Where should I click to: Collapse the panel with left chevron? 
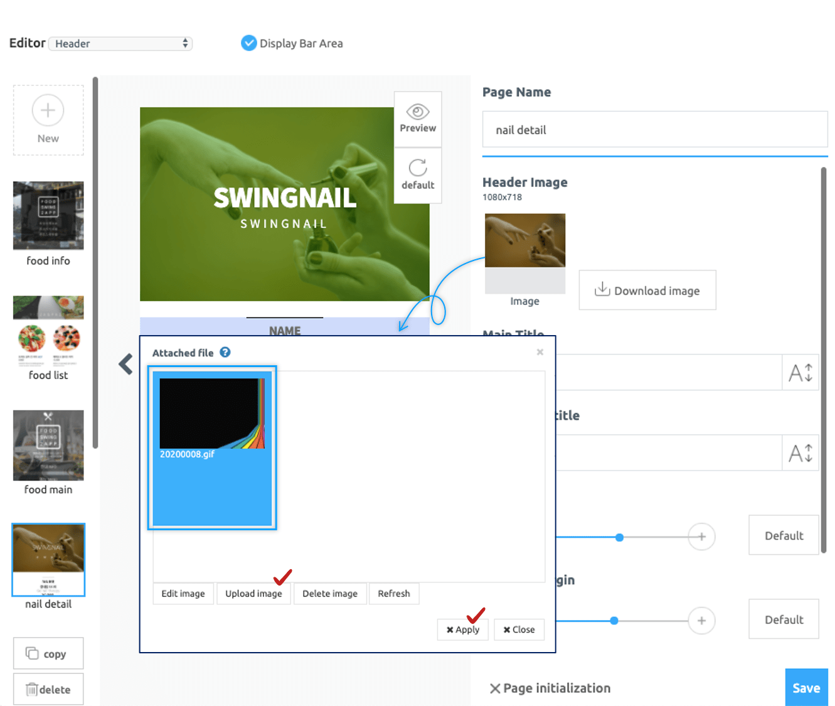point(126,364)
